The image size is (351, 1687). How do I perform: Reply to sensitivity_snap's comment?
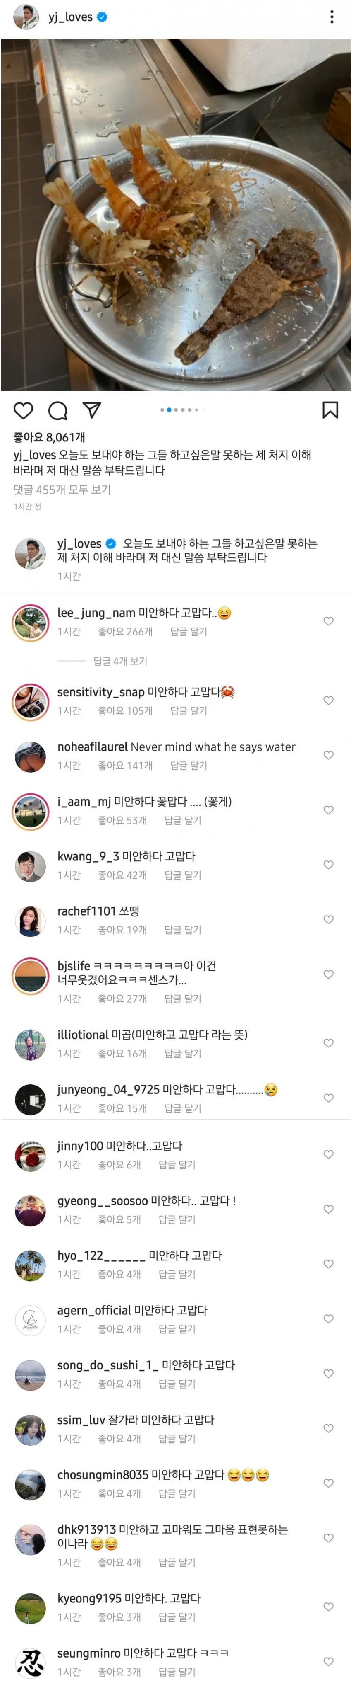(188, 710)
